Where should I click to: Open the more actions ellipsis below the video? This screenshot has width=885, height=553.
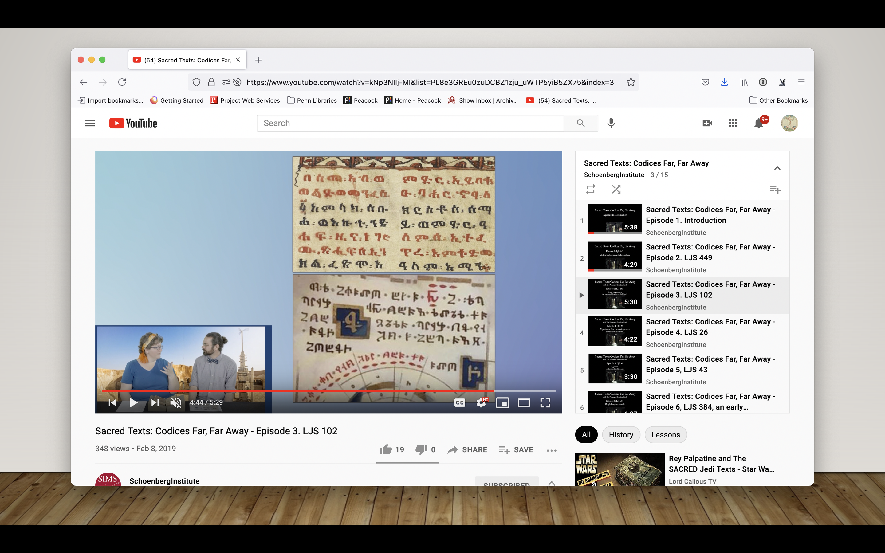(552, 450)
